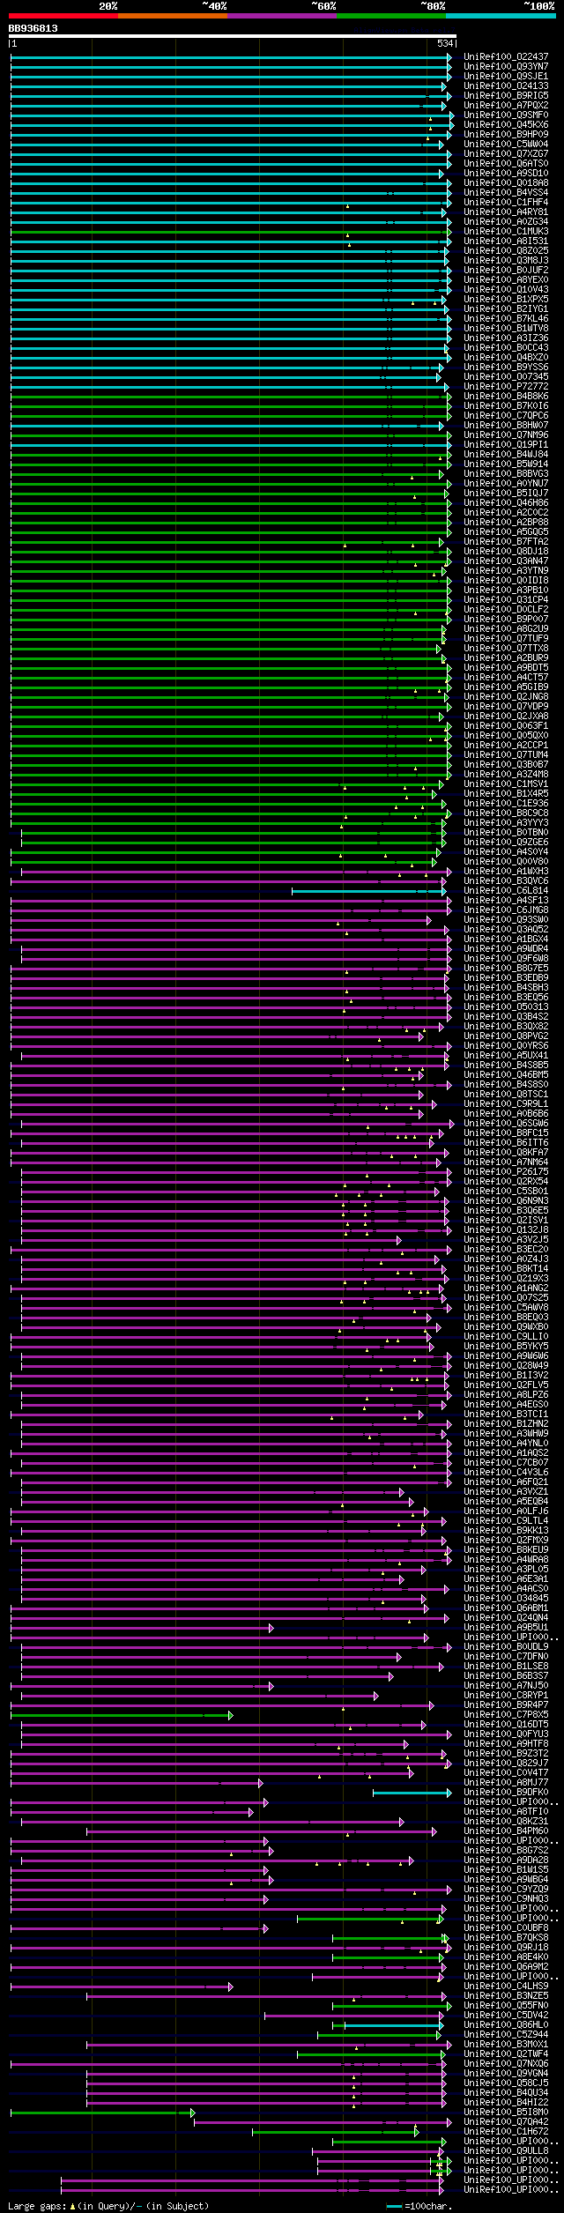Click label UniRef100_B7KL46

[506, 319]
